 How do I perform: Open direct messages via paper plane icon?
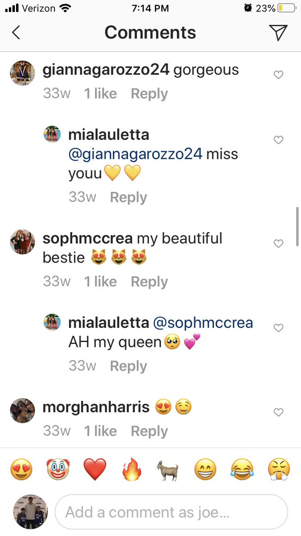[x=278, y=33]
